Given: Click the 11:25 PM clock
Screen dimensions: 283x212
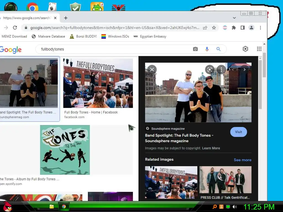Looking at the screenshot, I should [x=259, y=207].
